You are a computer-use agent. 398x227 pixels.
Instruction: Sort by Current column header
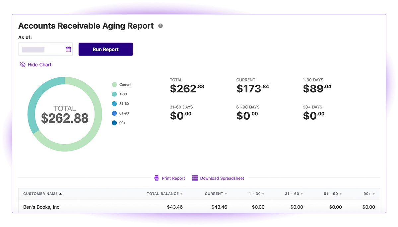216,194
